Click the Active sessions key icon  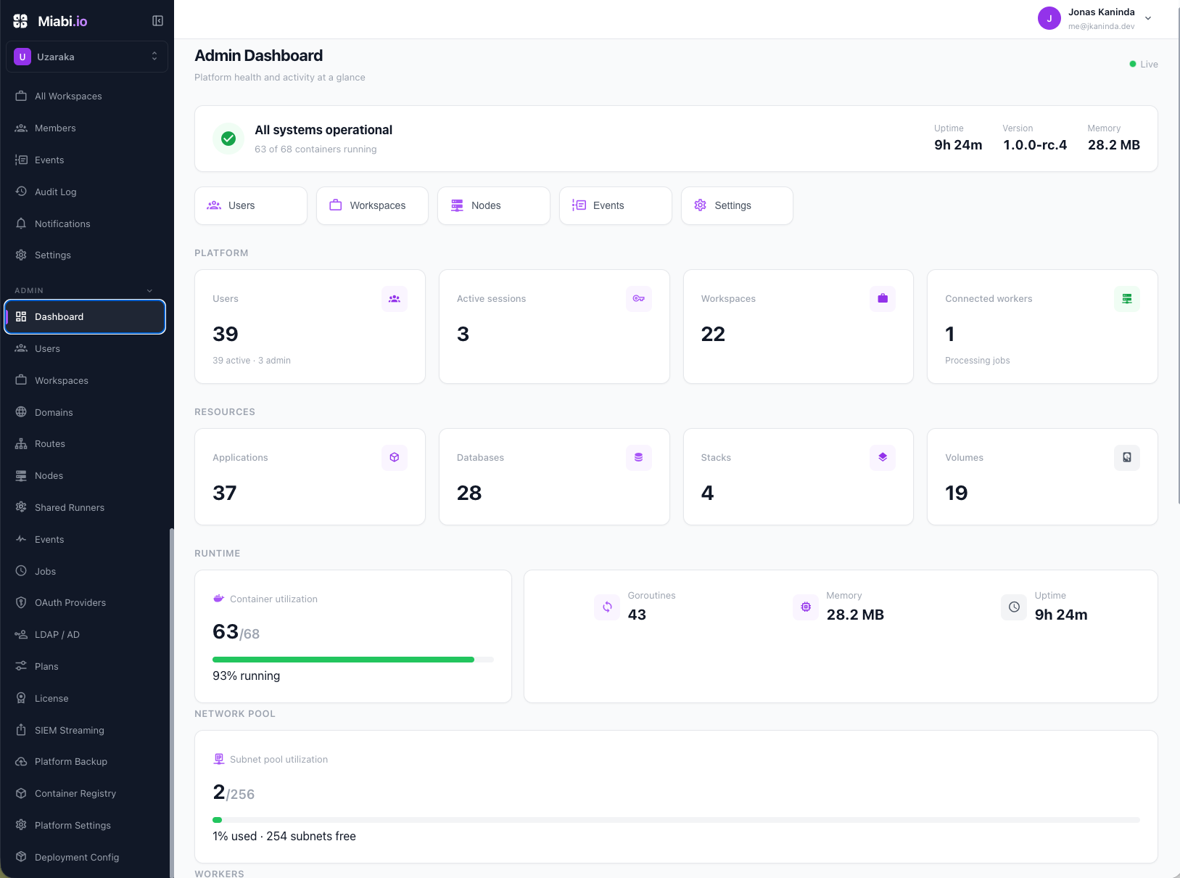point(639,298)
